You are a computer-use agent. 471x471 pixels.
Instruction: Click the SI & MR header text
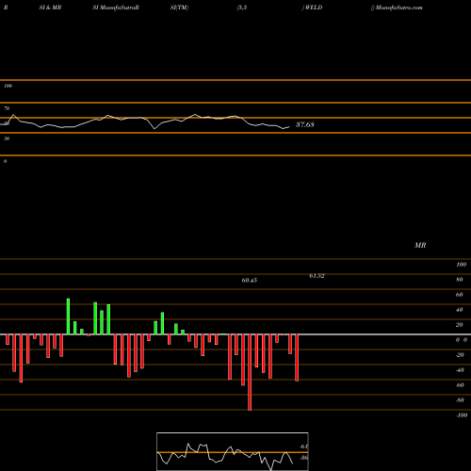(50, 8)
